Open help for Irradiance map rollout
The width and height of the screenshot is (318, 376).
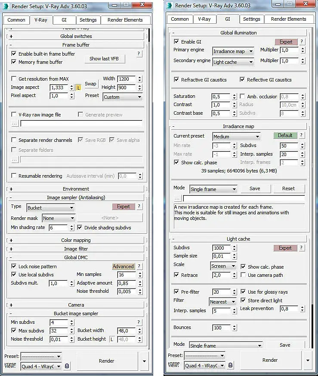point(301,135)
